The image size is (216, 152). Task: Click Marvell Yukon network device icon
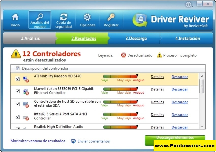[26, 92]
